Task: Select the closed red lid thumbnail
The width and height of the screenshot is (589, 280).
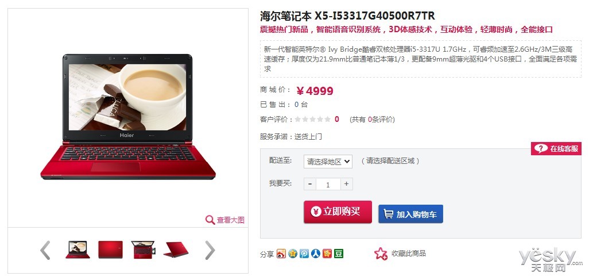Action: 110,250
